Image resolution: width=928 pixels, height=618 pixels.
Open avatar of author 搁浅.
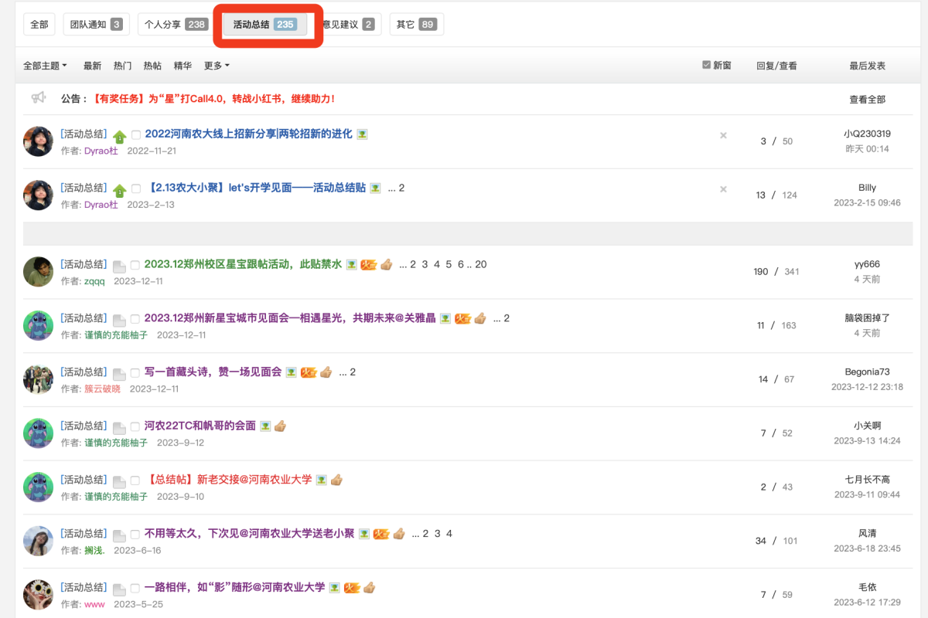click(x=38, y=542)
